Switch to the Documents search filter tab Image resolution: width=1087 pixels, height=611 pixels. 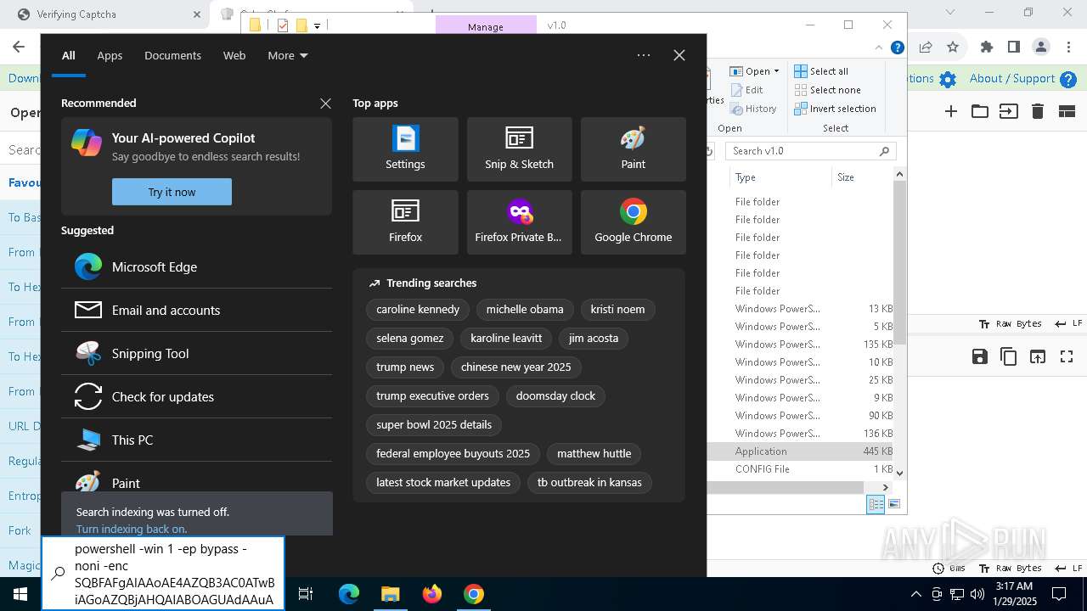[x=172, y=55]
